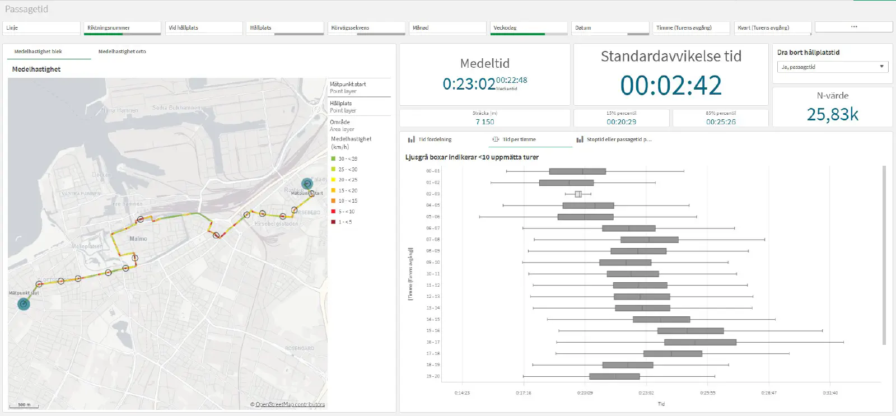Open the more filters ellipsis button
The image size is (896, 416).
click(x=853, y=27)
